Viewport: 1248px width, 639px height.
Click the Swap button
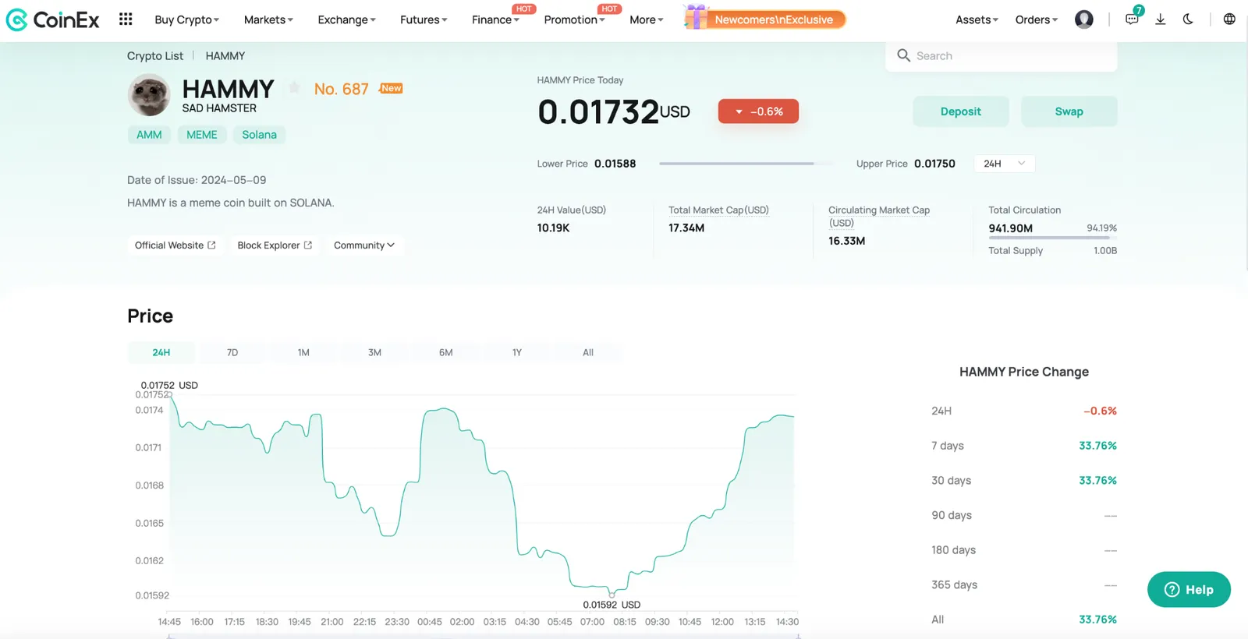coord(1069,111)
